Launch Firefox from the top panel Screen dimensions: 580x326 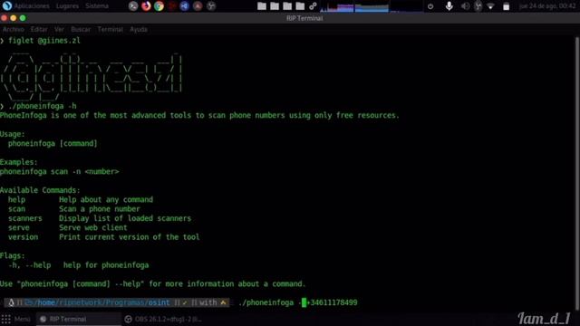146,6
